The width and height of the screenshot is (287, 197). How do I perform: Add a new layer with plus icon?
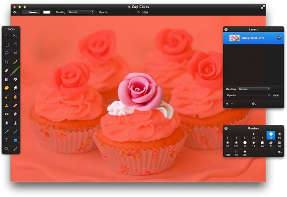(227, 104)
